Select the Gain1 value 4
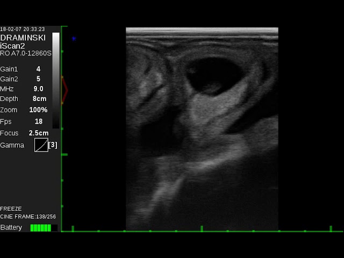Screen dimensions: 344x258 pos(38,69)
